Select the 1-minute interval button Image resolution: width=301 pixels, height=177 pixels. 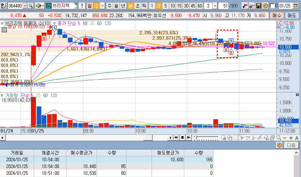pos(152,6)
